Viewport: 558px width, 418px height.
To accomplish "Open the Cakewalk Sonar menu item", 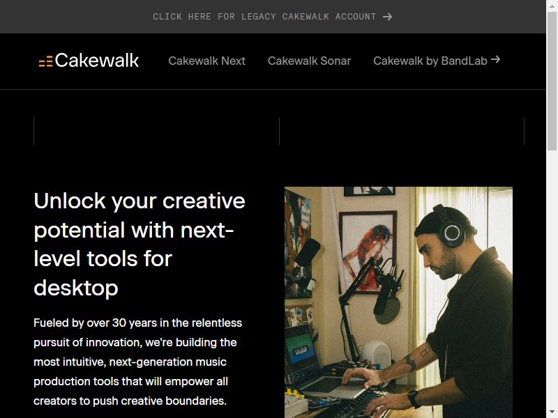I will coord(309,61).
